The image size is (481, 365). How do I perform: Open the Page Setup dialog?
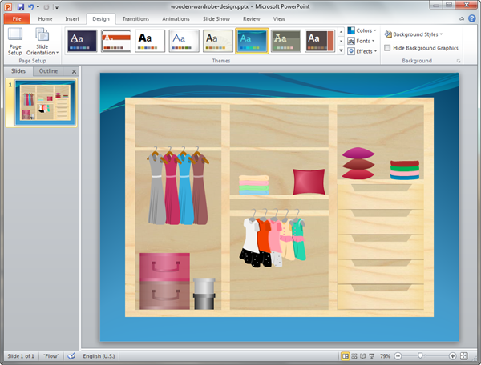tap(15, 42)
